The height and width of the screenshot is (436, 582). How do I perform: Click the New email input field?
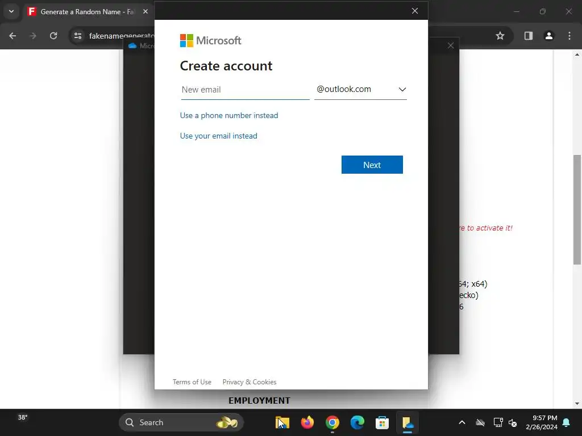(245, 90)
